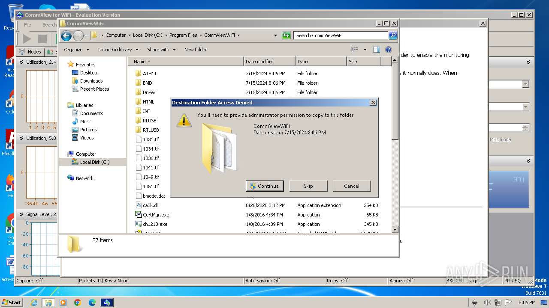Click Skip in the access denied dialog
This screenshot has height=308, width=549.
[308, 186]
